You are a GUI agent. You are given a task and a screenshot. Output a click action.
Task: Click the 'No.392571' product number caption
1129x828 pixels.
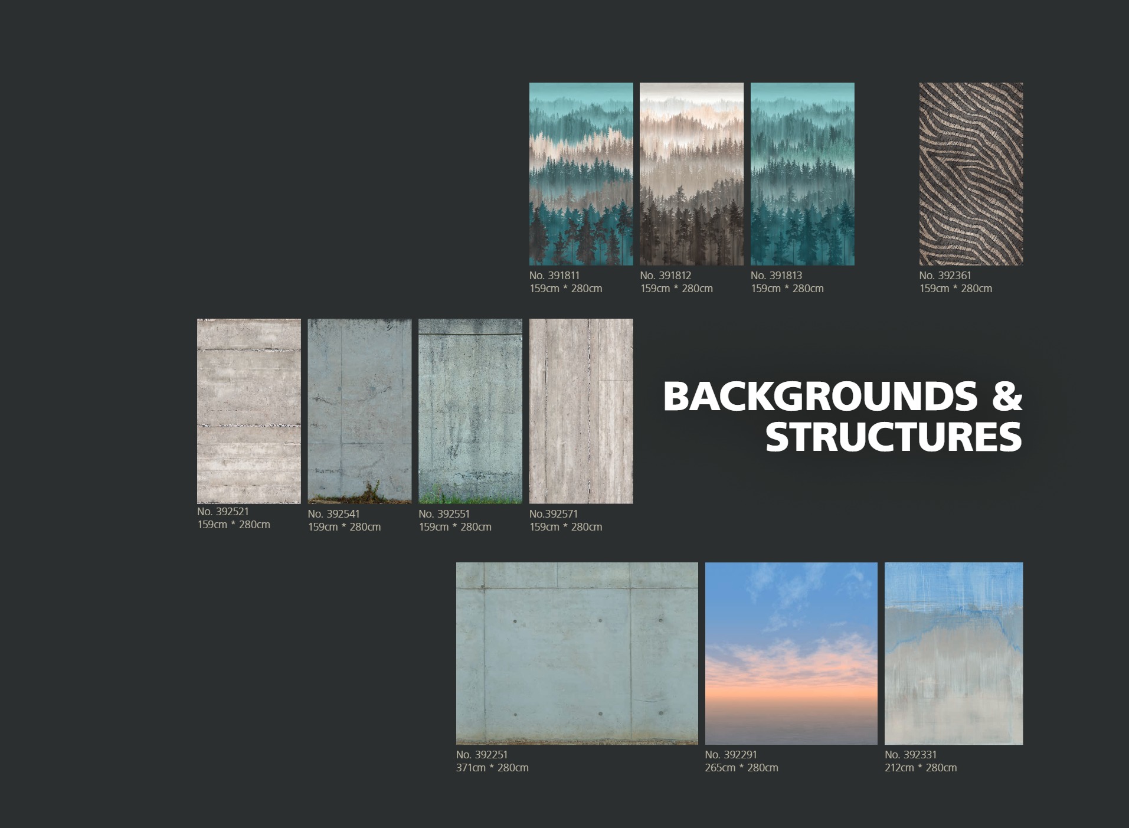[553, 514]
